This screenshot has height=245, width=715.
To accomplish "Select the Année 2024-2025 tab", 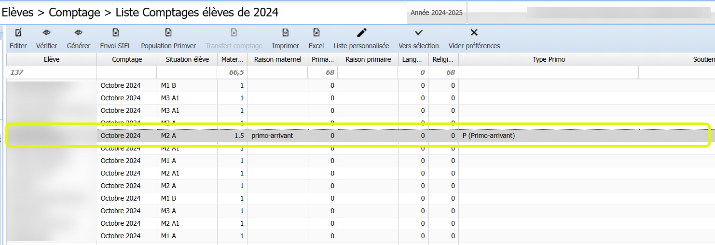I will (x=436, y=13).
